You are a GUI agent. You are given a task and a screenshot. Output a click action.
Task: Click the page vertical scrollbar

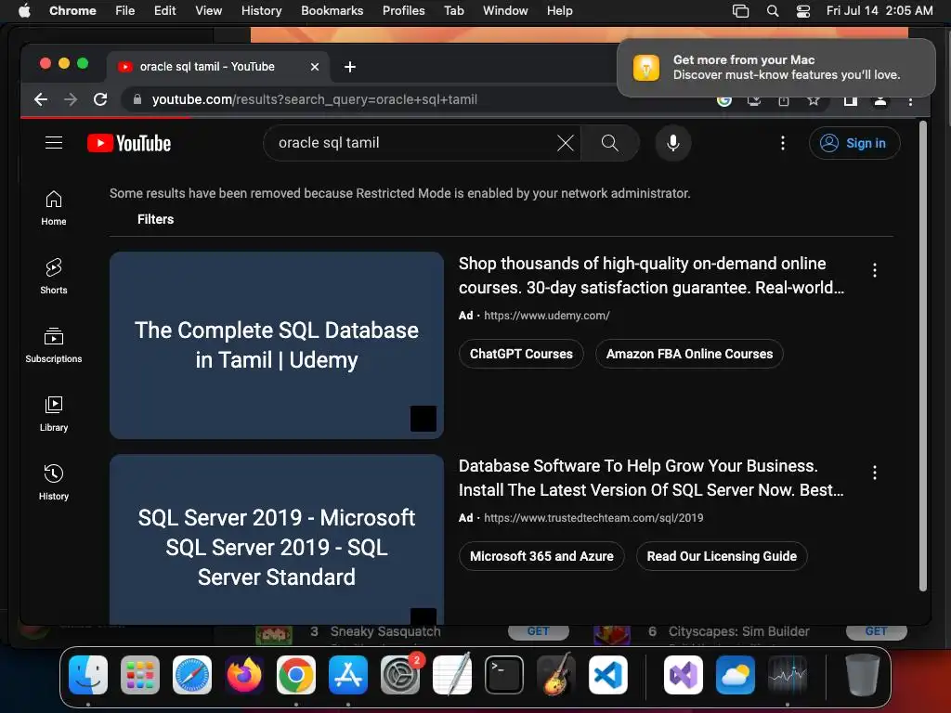(922, 356)
